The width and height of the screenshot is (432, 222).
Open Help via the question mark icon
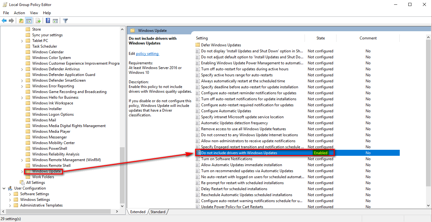click(x=48, y=21)
